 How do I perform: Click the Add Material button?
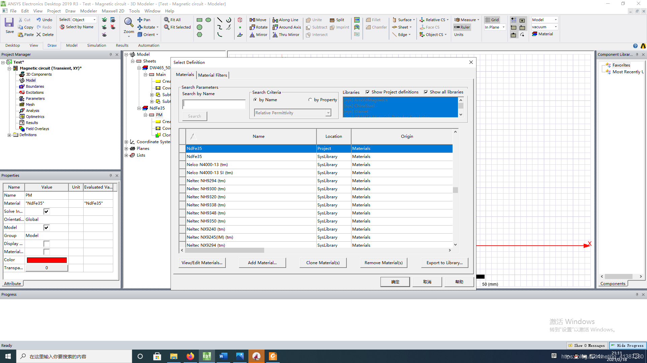click(262, 263)
